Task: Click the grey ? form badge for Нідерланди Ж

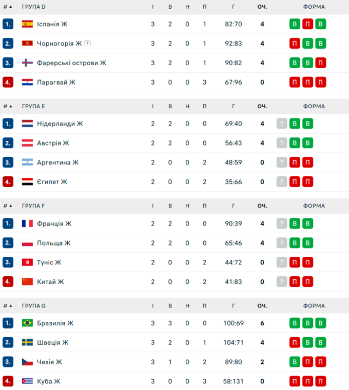Action: point(282,124)
